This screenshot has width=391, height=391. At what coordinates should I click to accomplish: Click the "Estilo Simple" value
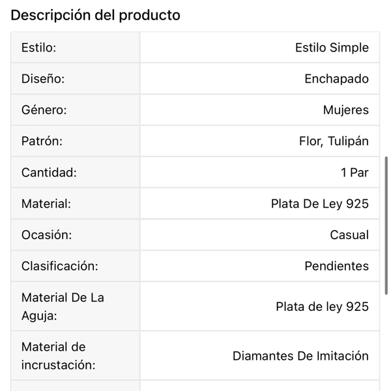tap(332, 48)
